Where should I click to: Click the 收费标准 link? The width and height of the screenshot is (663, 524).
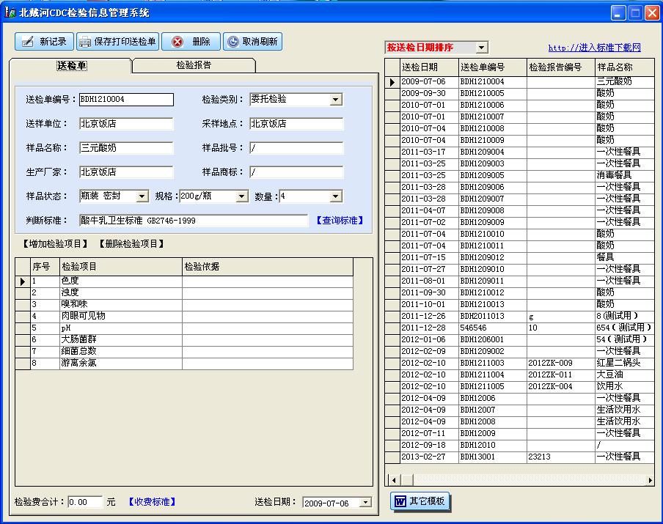[153, 502]
